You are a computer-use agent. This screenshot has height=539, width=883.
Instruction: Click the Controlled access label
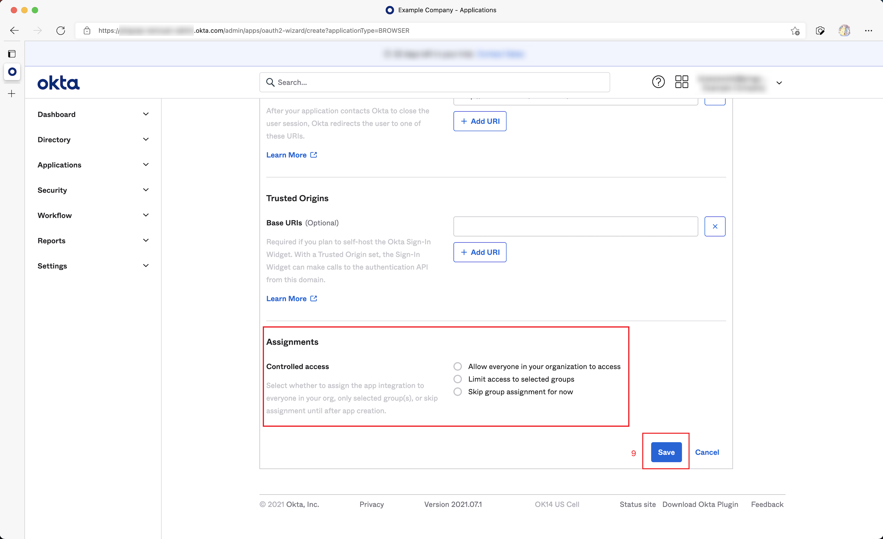point(297,367)
